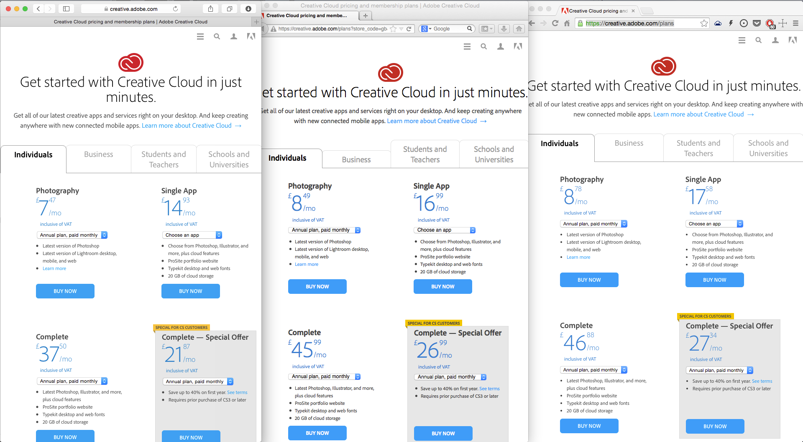Select Schools and Universities tab in Firefox
The width and height of the screenshot is (803, 442).
pyautogui.click(x=494, y=154)
